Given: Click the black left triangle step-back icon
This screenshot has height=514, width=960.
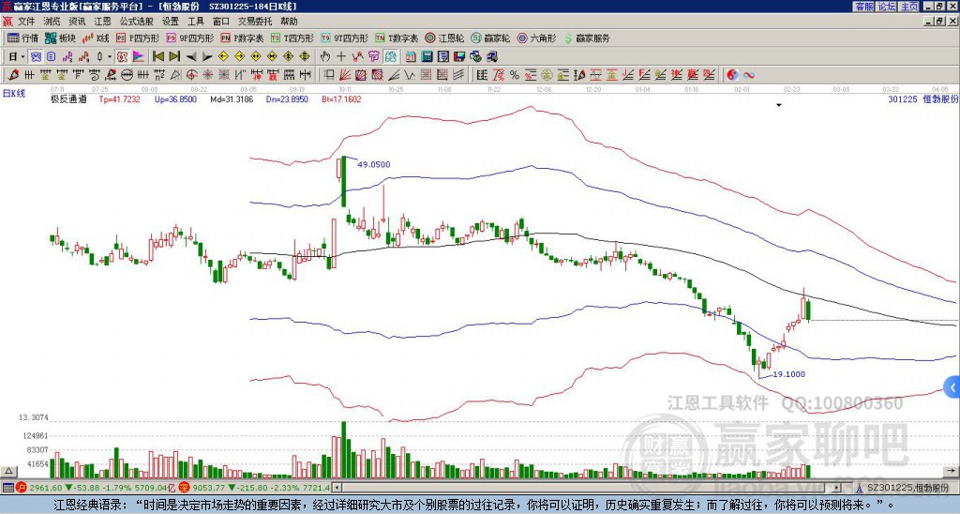Looking at the screenshot, I should coord(191,57).
